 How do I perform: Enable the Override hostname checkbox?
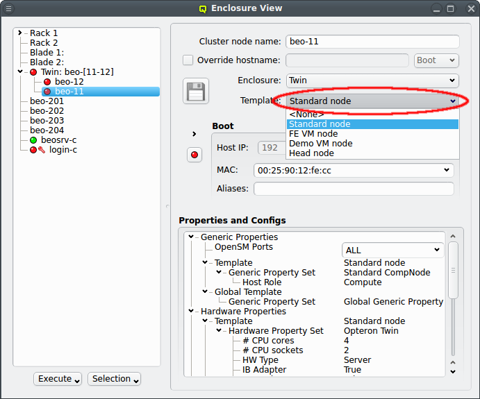[188, 60]
